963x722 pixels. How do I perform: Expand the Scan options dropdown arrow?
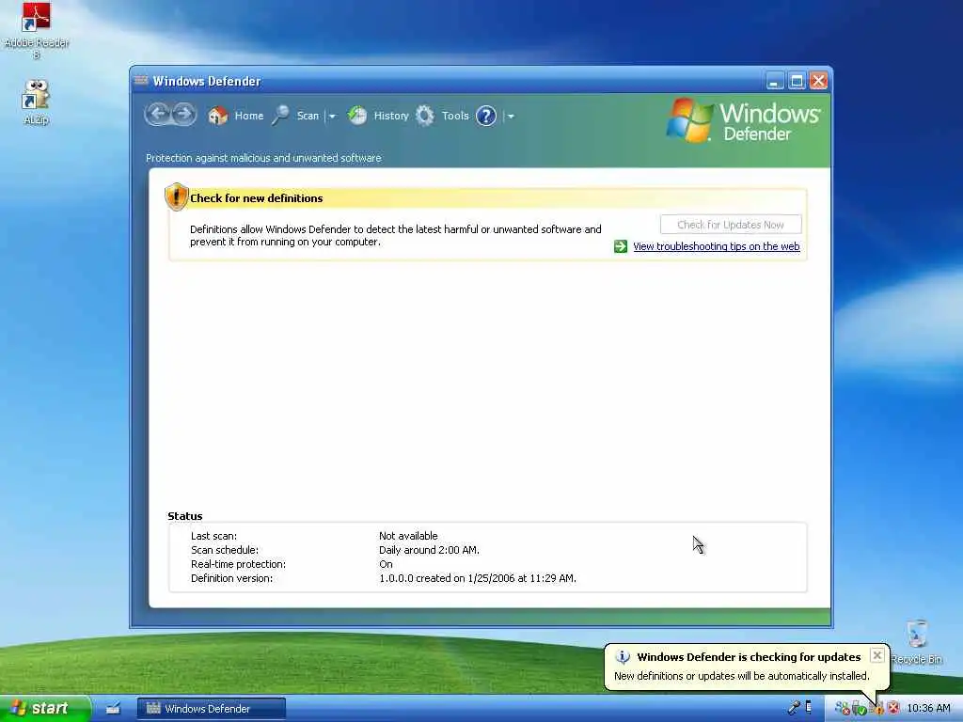(x=332, y=116)
